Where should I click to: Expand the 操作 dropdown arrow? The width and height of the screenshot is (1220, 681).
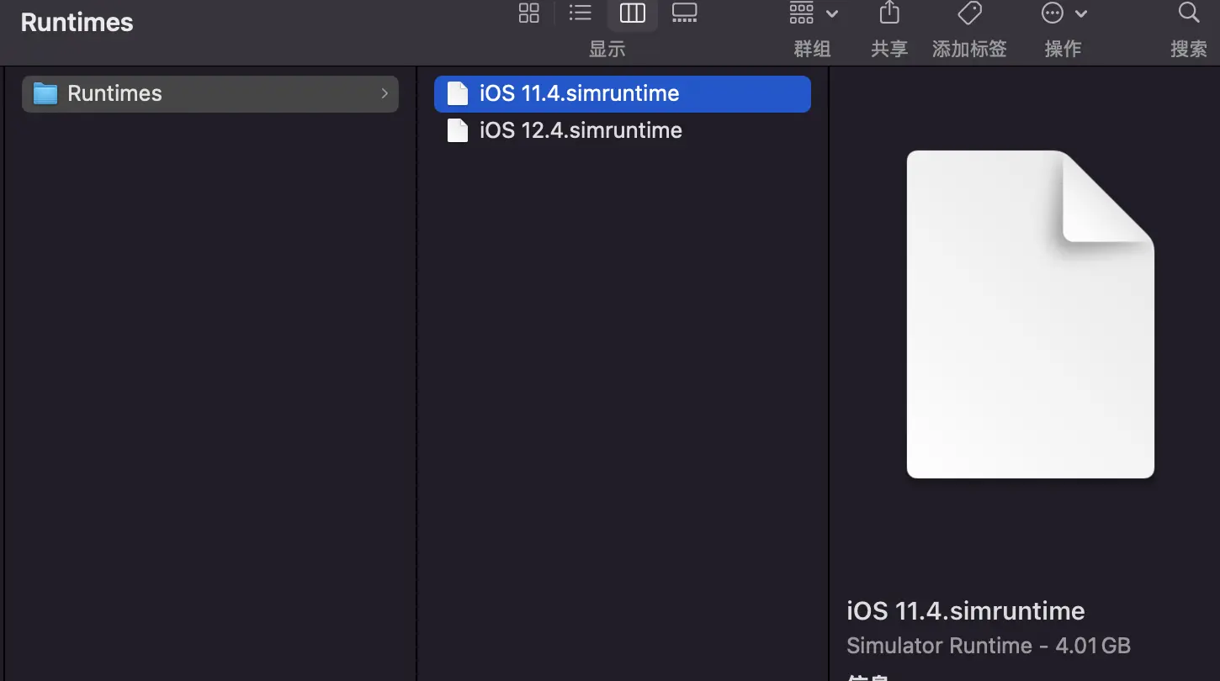pyautogui.click(x=1081, y=13)
